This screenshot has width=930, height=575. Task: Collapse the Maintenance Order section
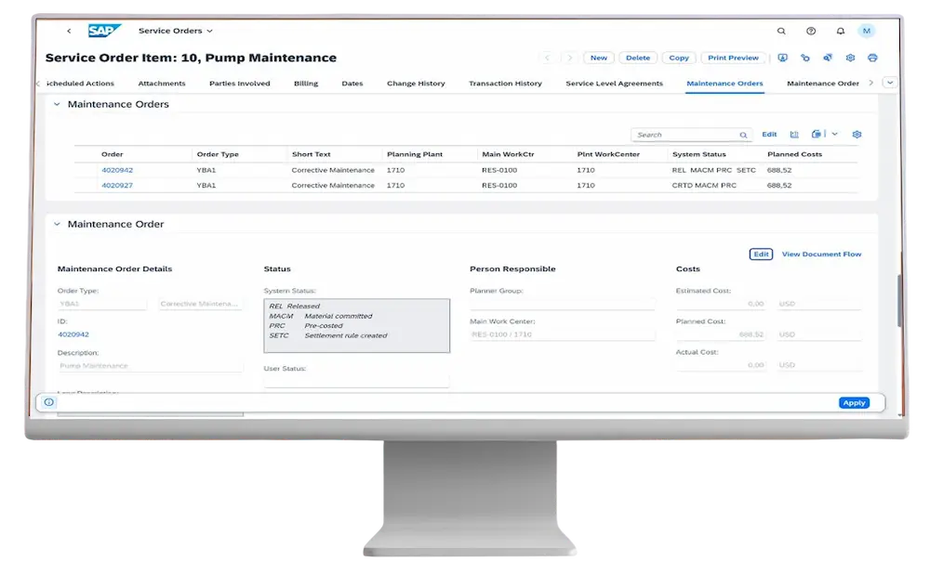tap(57, 225)
